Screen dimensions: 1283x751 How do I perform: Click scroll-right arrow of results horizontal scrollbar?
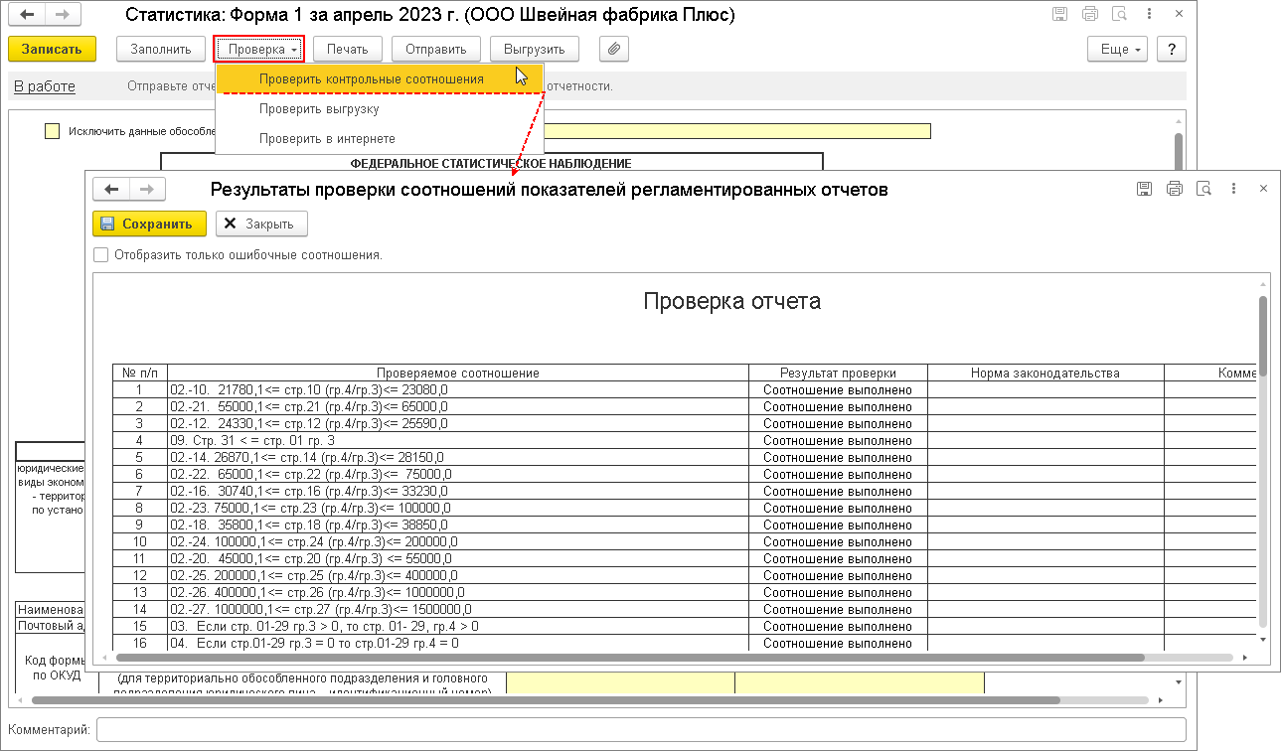tap(1244, 658)
